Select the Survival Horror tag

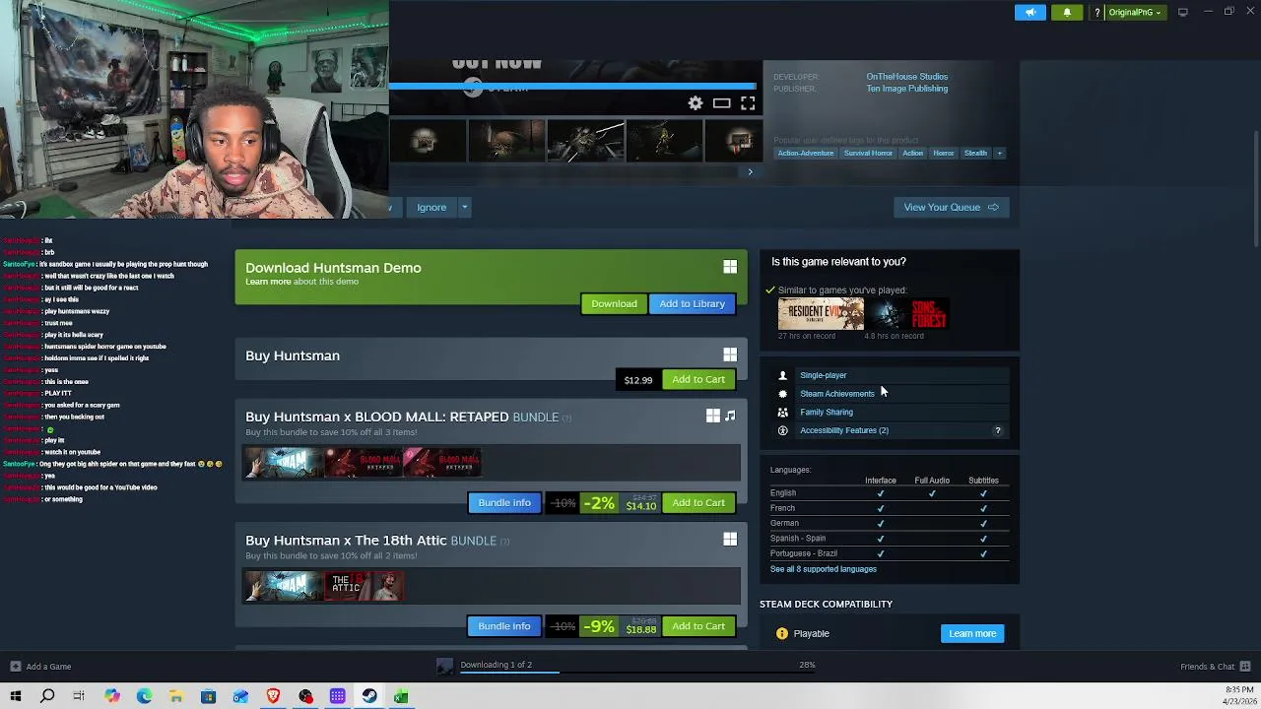point(868,154)
